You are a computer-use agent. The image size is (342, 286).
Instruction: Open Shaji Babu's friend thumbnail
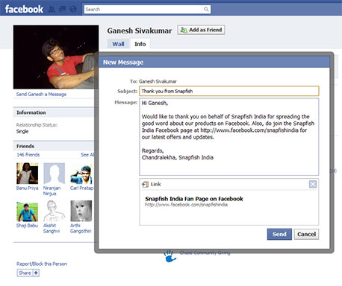point(27,212)
